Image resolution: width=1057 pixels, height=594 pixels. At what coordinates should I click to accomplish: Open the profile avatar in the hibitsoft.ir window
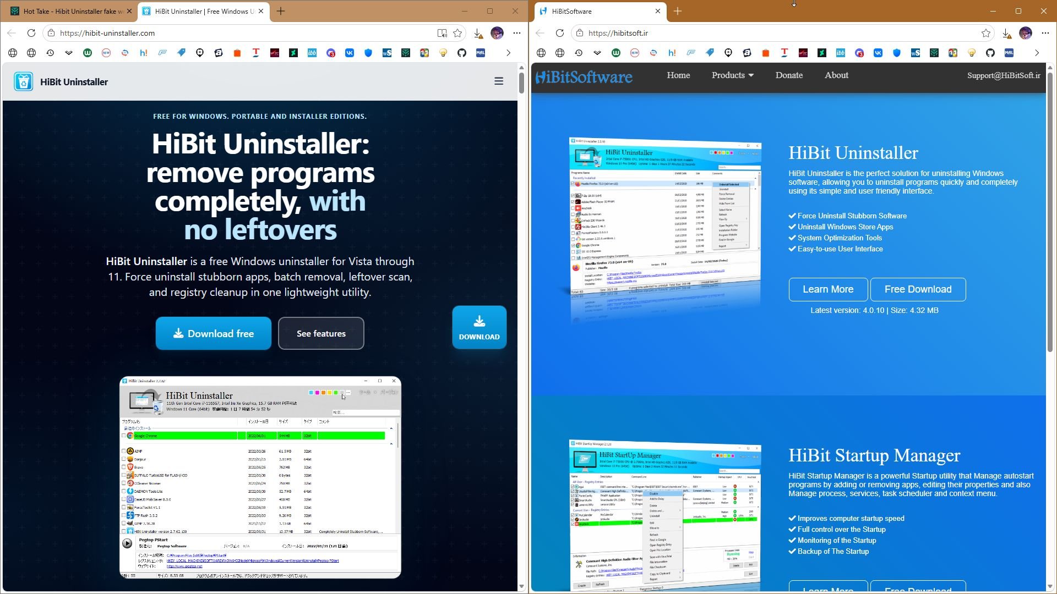tap(1026, 33)
